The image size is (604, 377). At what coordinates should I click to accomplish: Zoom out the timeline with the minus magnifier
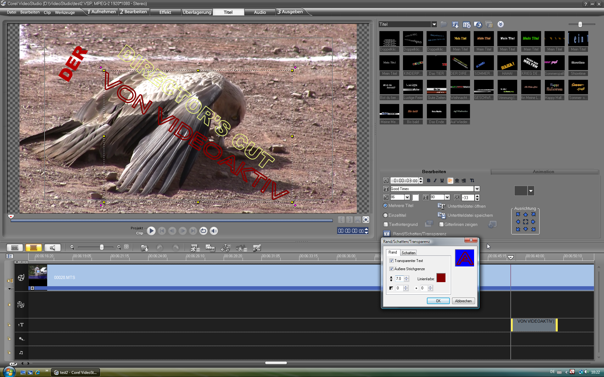(x=72, y=247)
